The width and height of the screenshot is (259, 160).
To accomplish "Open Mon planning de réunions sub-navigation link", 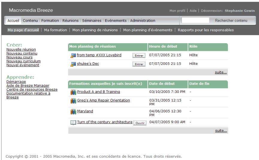I will [95, 30].
